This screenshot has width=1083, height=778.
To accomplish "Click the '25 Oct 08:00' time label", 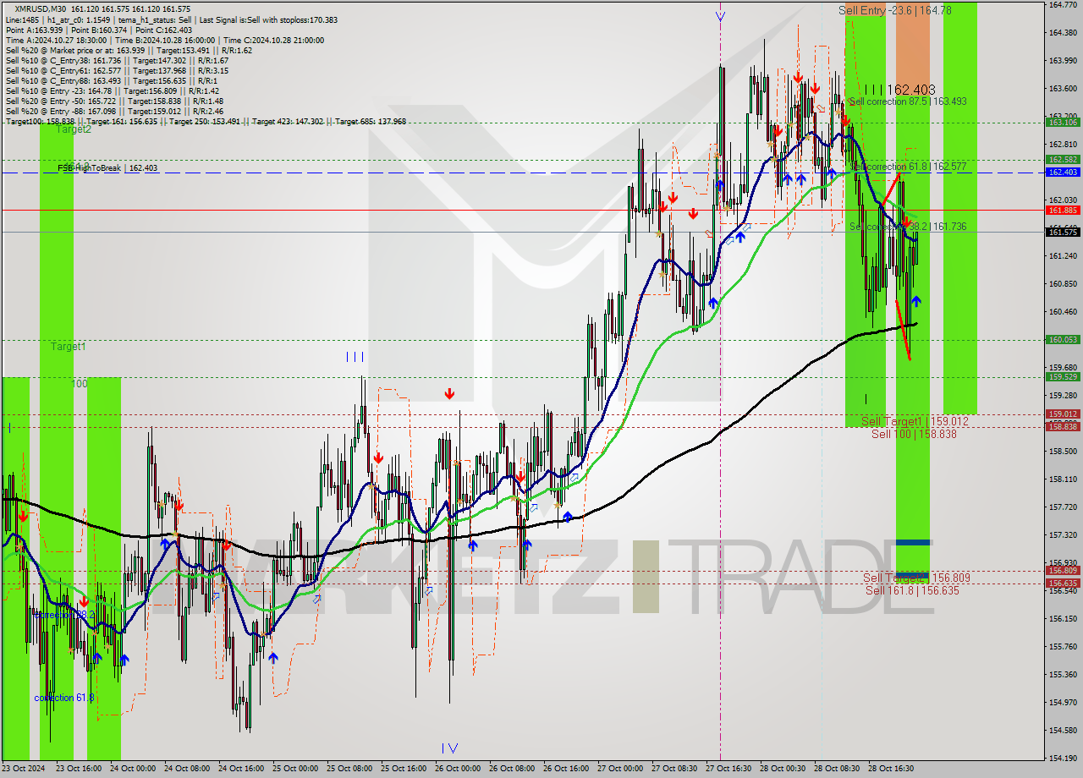I will 349,769.
